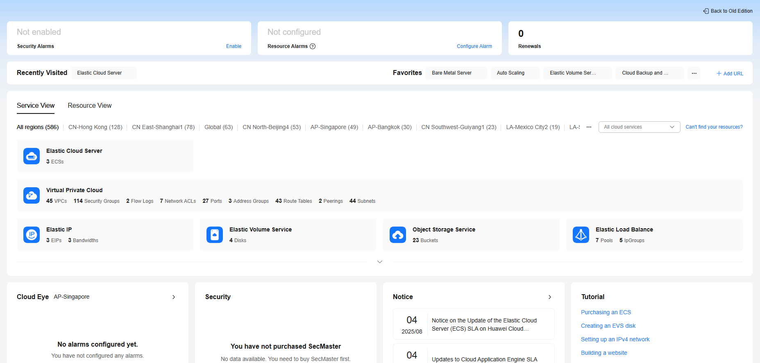Filter by LA-Mexico City2 (19) region

click(533, 127)
